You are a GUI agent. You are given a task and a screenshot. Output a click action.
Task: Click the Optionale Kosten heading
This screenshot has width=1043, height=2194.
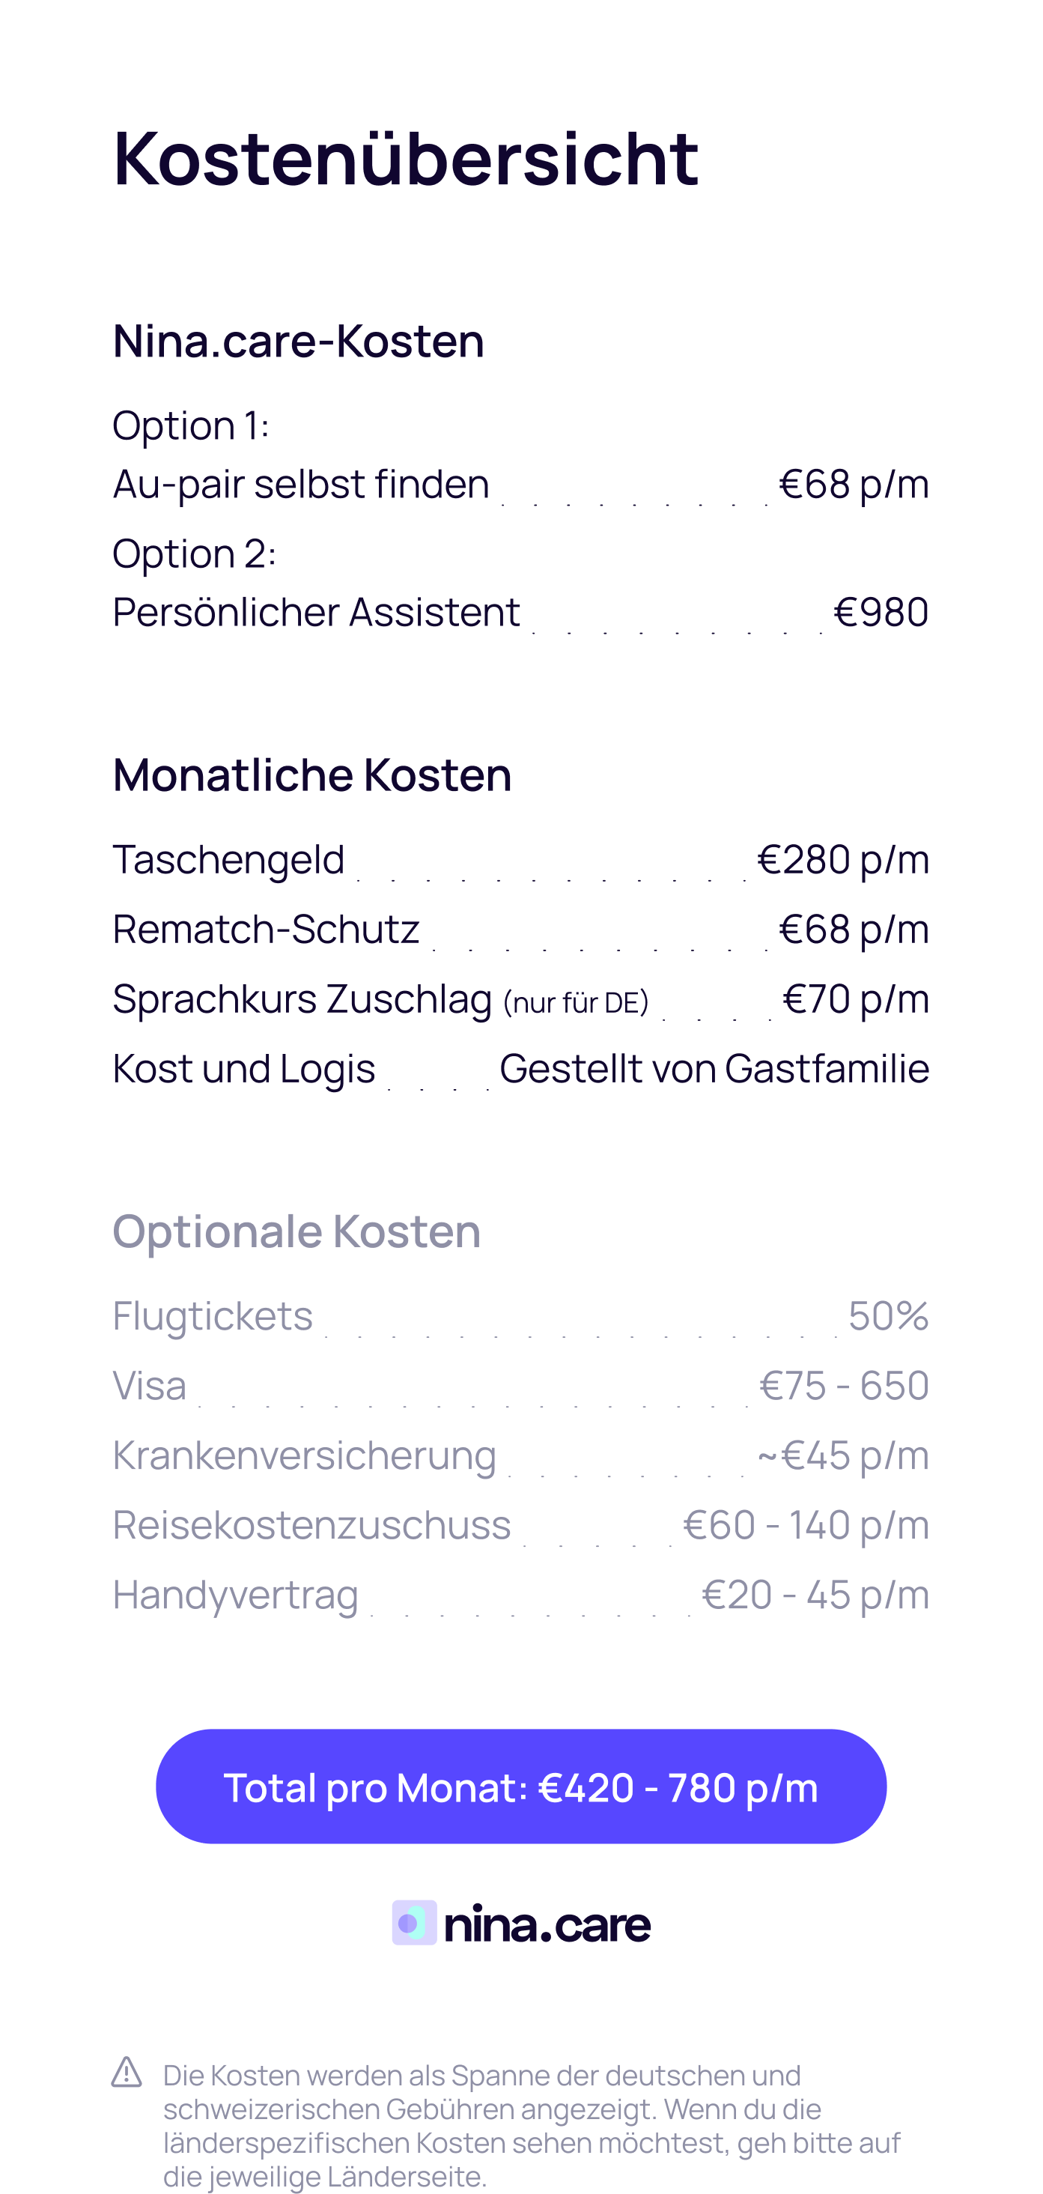[x=297, y=1231]
